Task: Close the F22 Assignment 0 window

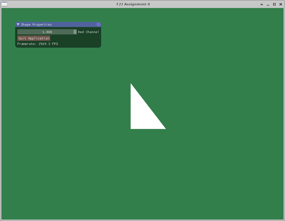Action: click(x=281, y=4)
